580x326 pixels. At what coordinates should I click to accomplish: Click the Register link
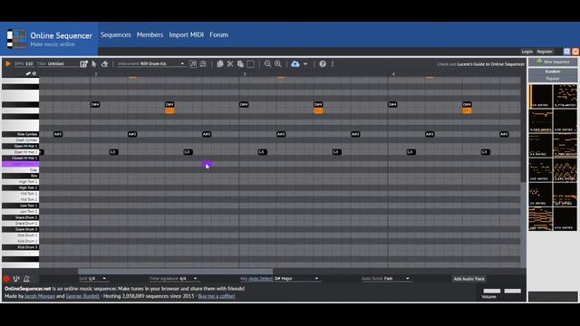coord(545,52)
